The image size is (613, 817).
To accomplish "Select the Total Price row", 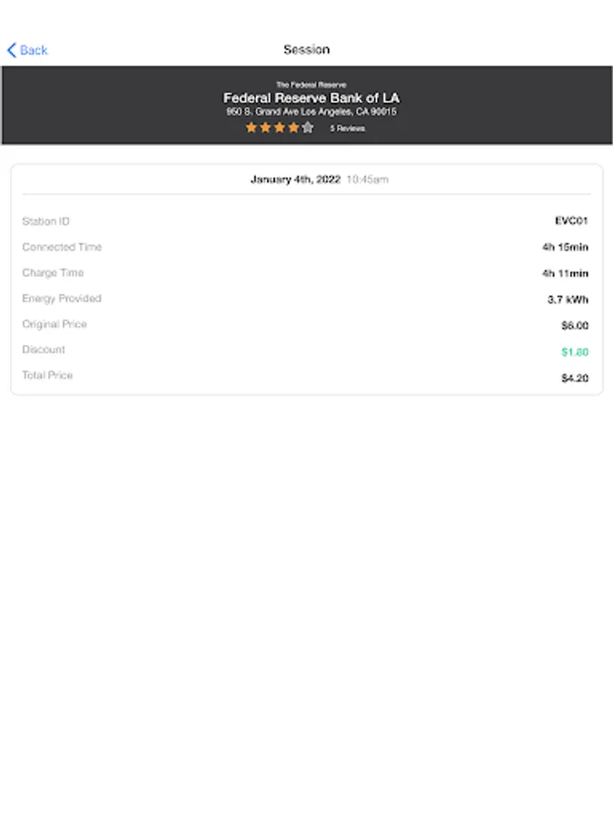I will (46, 375).
